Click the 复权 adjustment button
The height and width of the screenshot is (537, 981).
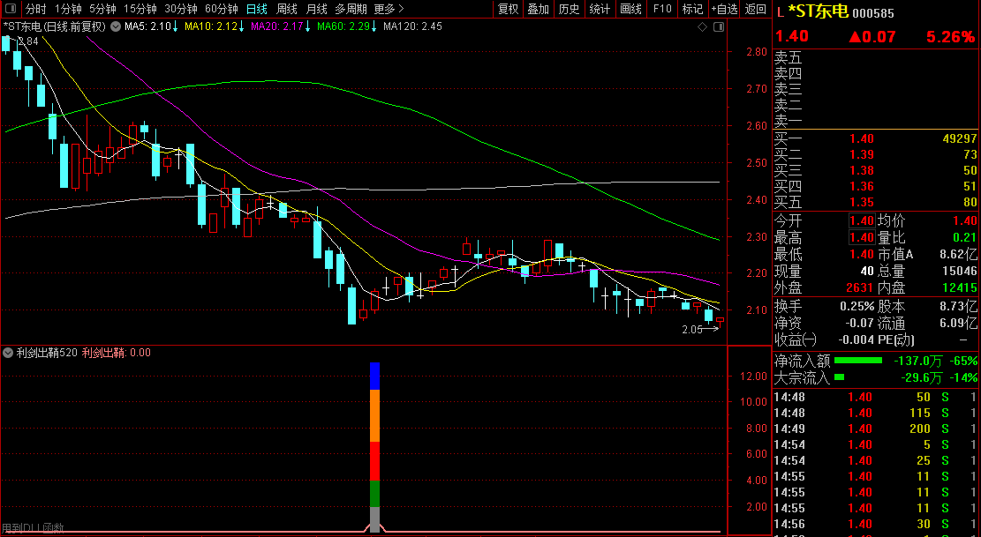click(x=508, y=9)
